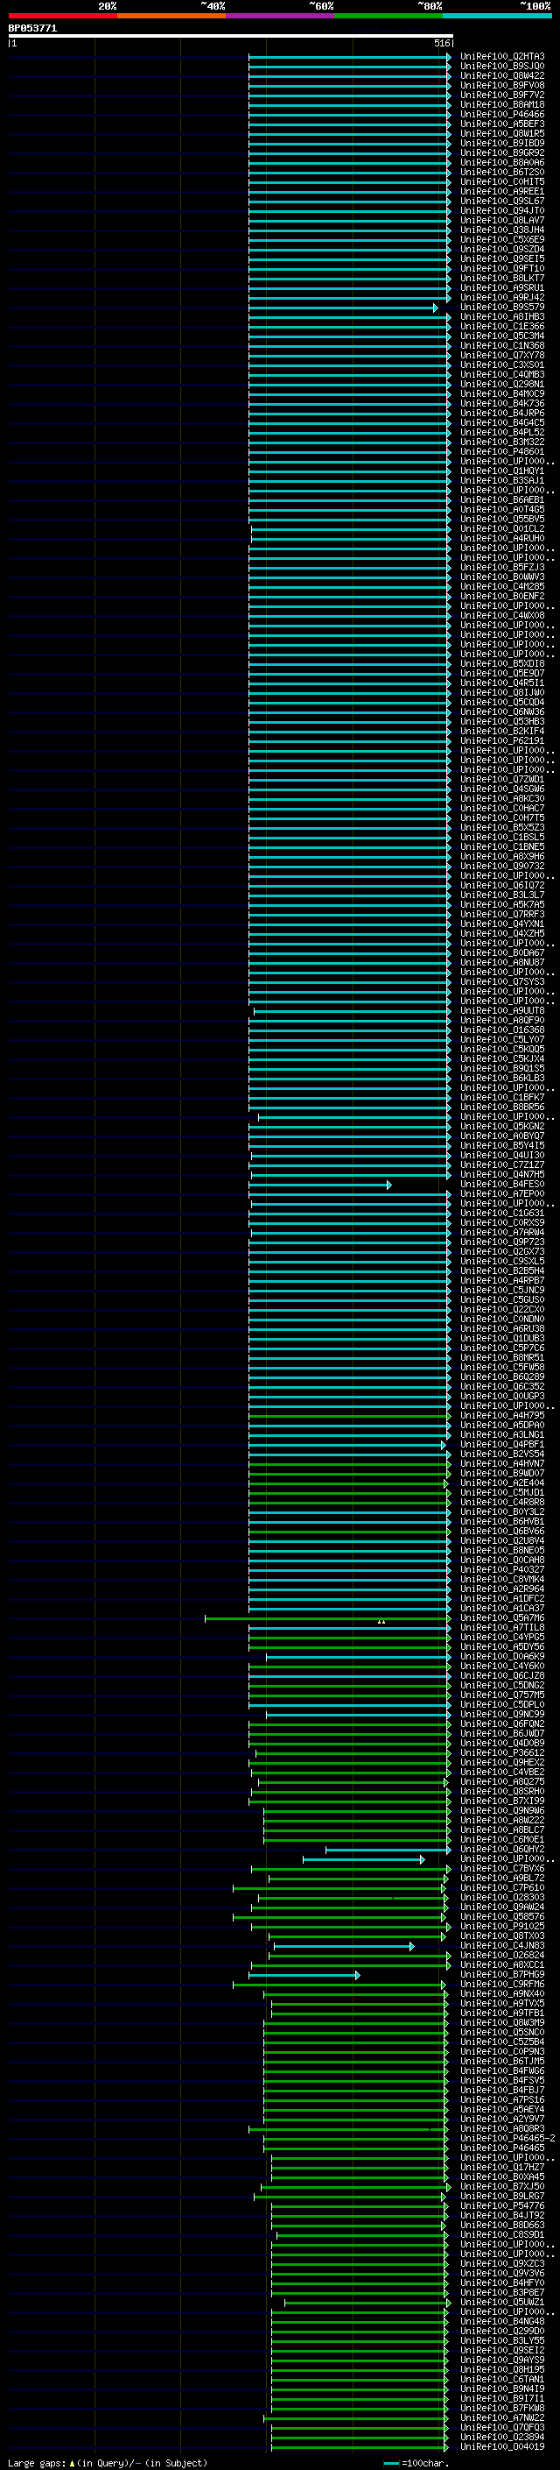
Task: Select the query name BP053771
Action: pos(32,29)
